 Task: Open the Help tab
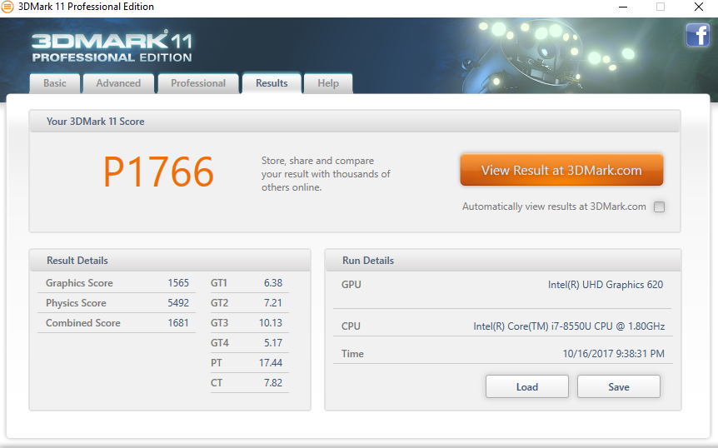coord(328,83)
